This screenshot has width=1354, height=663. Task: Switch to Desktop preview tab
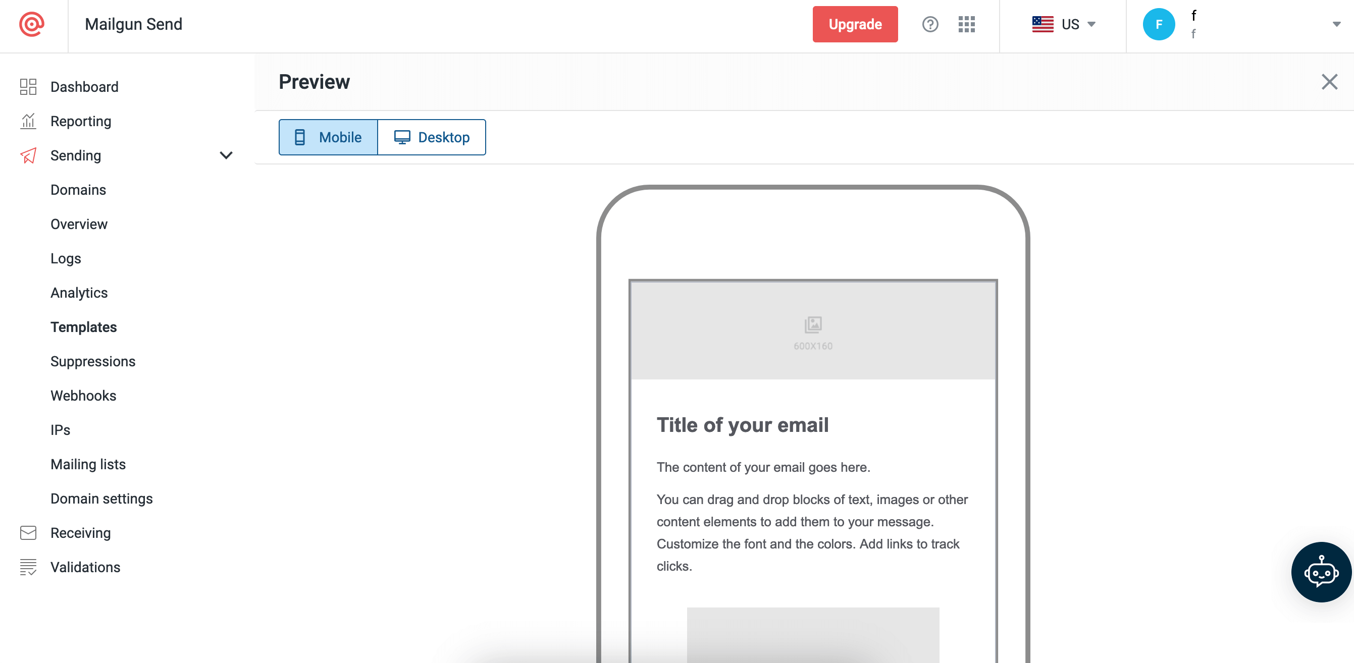431,136
